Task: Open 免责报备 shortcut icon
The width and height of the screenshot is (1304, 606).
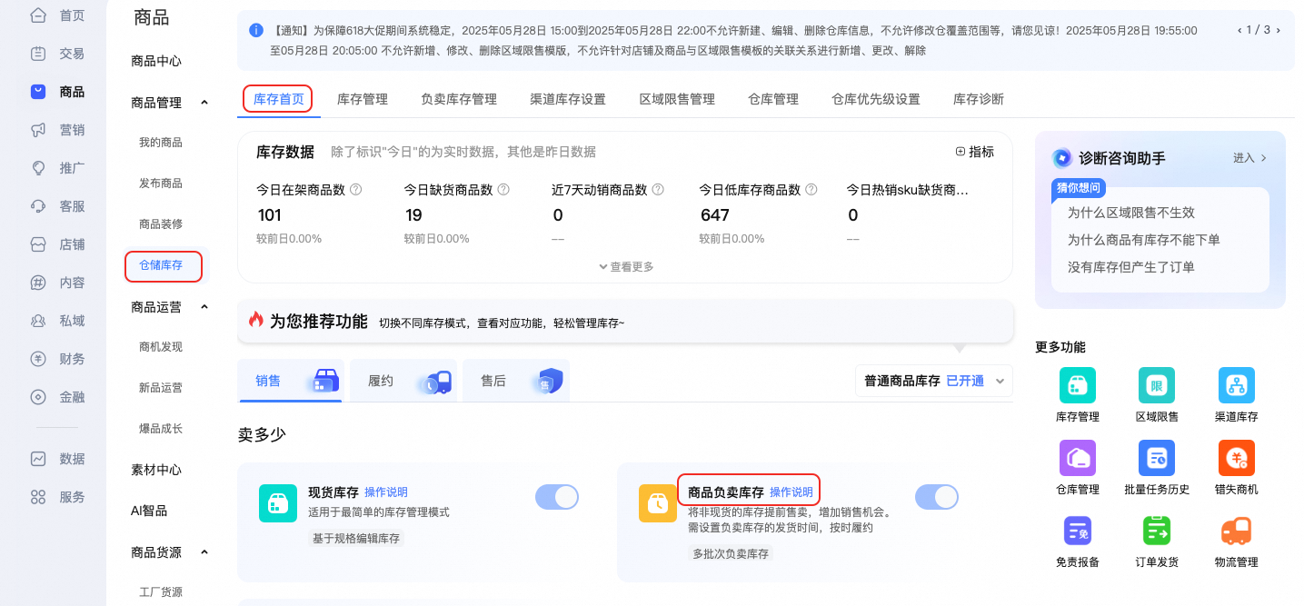Action: (x=1078, y=531)
